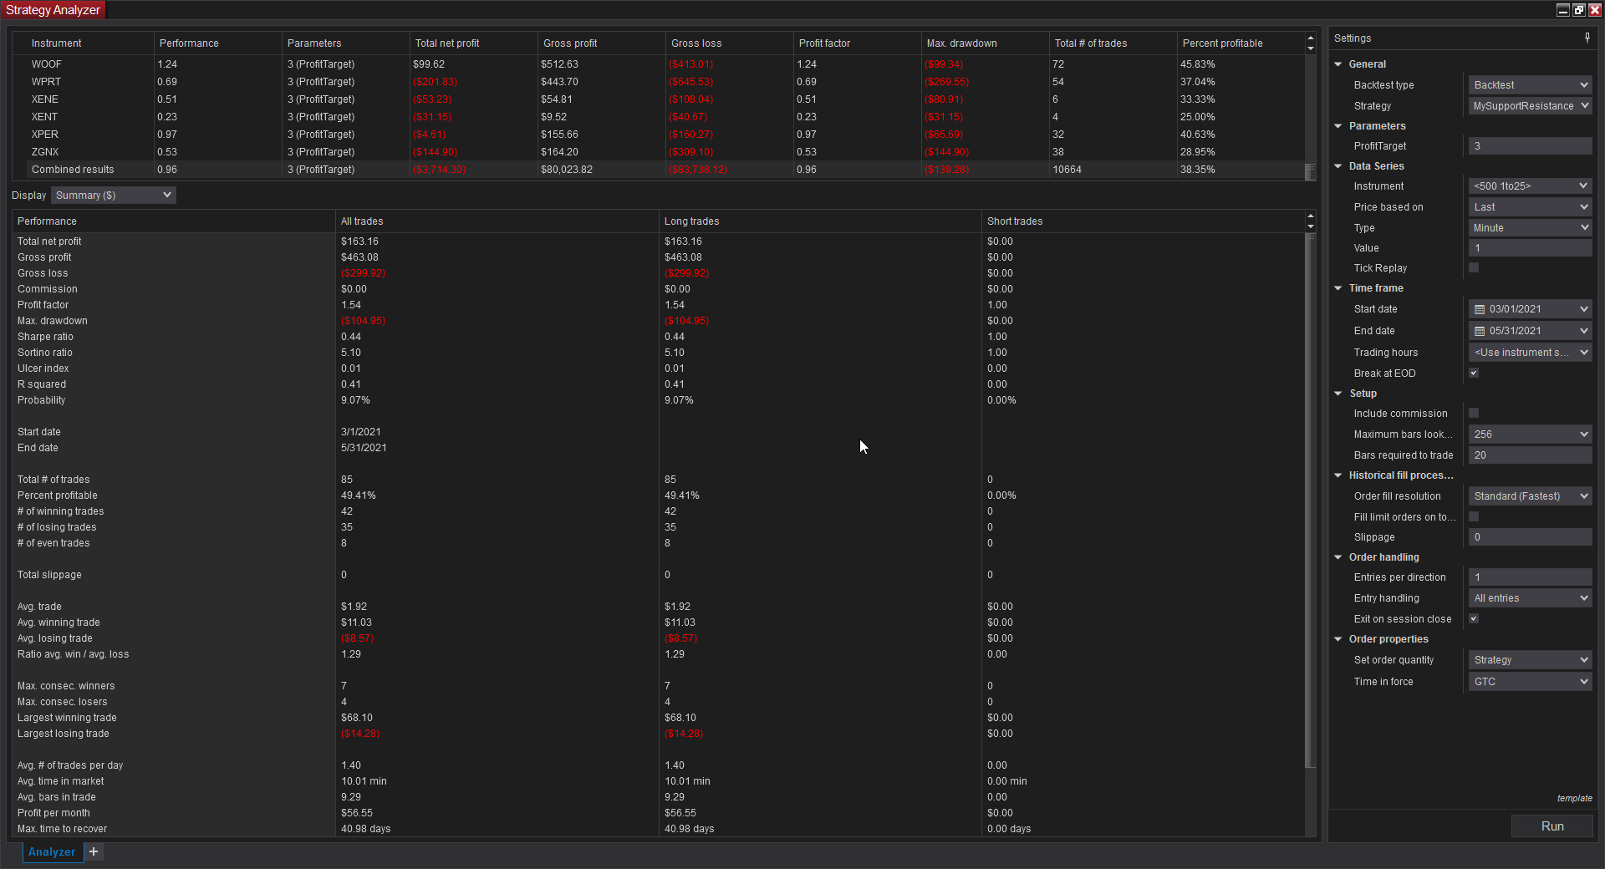Click the results grid scrollbar thumb

pyautogui.click(x=1310, y=171)
